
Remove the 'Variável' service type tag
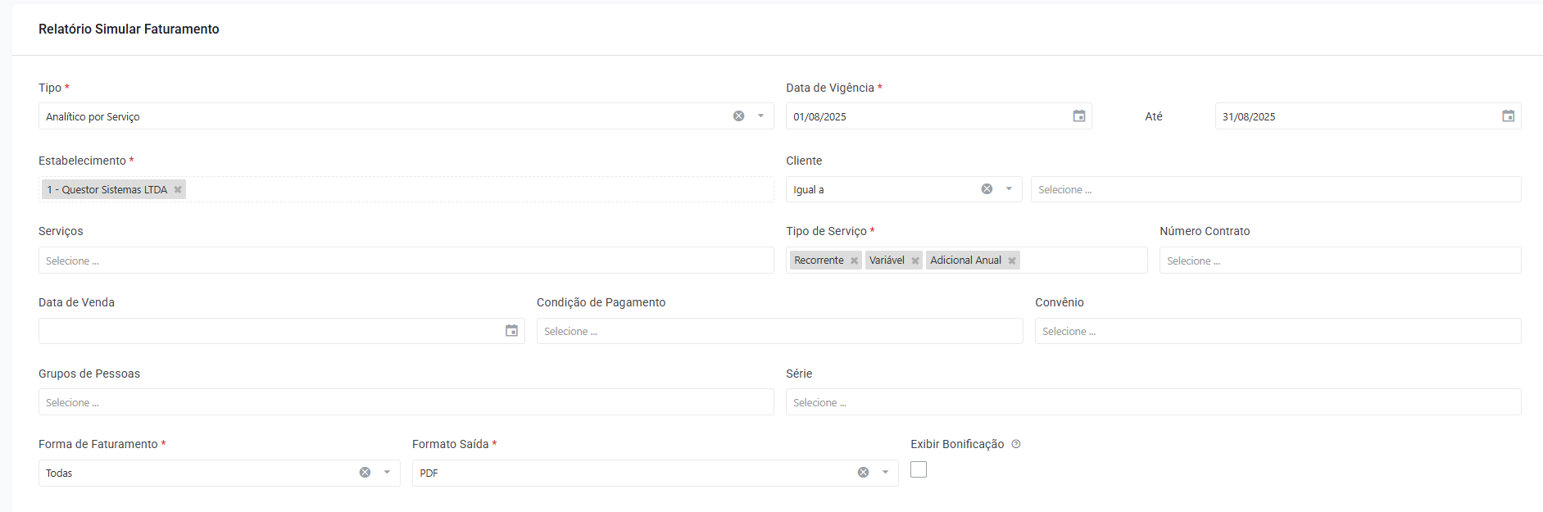[915, 260]
